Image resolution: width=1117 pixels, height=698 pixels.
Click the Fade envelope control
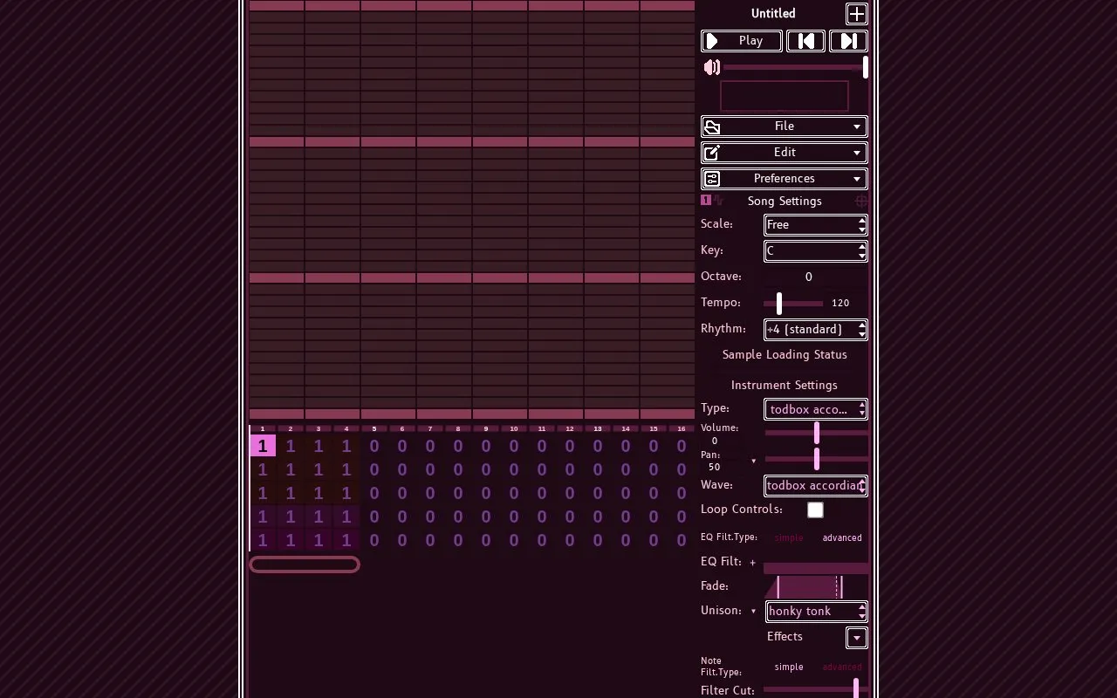click(x=816, y=586)
